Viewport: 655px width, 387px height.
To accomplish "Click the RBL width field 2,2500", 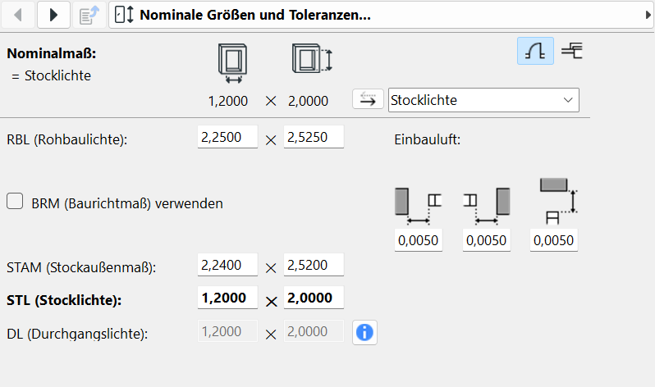I will 227,138.
